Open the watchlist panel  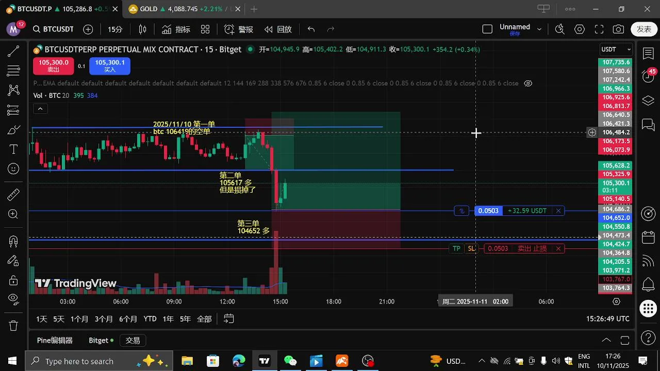(648, 53)
